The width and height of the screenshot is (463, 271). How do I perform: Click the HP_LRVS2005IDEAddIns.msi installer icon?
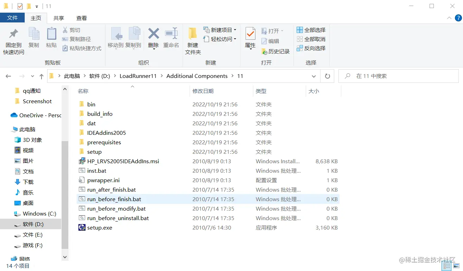pyautogui.click(x=82, y=161)
